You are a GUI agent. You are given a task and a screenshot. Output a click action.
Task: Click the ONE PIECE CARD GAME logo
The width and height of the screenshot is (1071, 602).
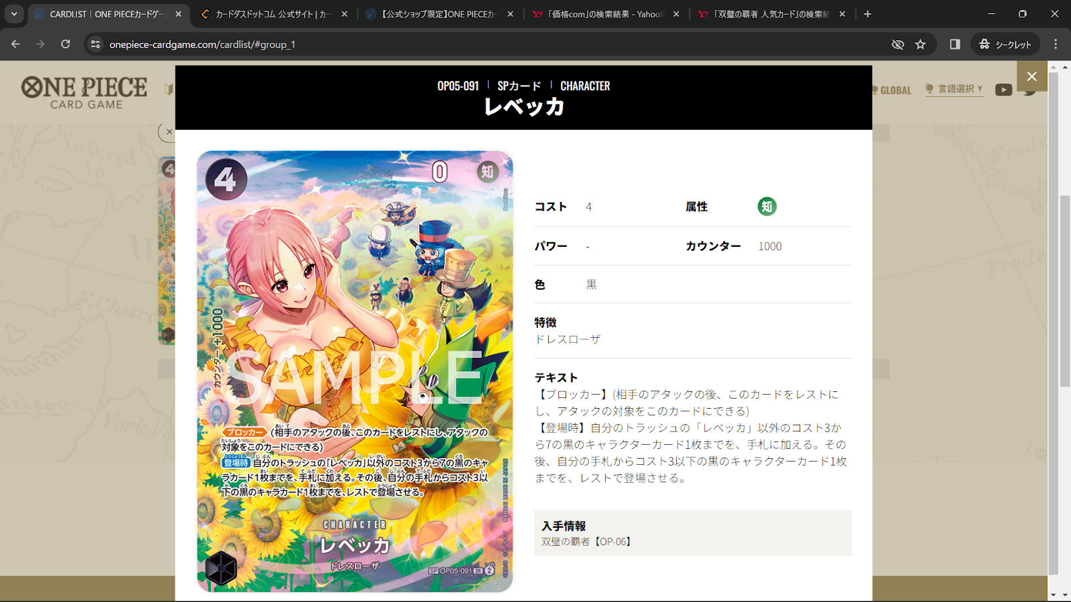[84, 92]
